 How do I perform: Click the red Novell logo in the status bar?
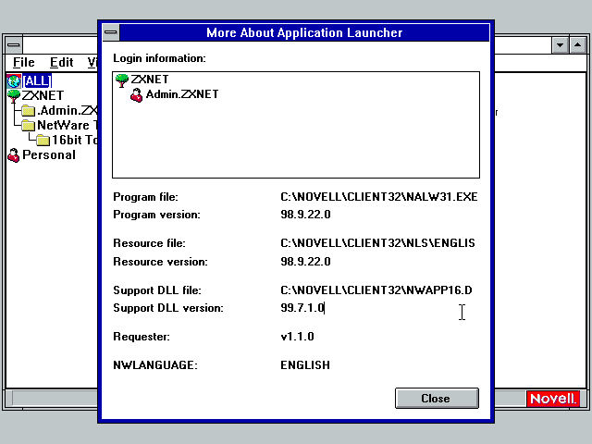coord(553,399)
